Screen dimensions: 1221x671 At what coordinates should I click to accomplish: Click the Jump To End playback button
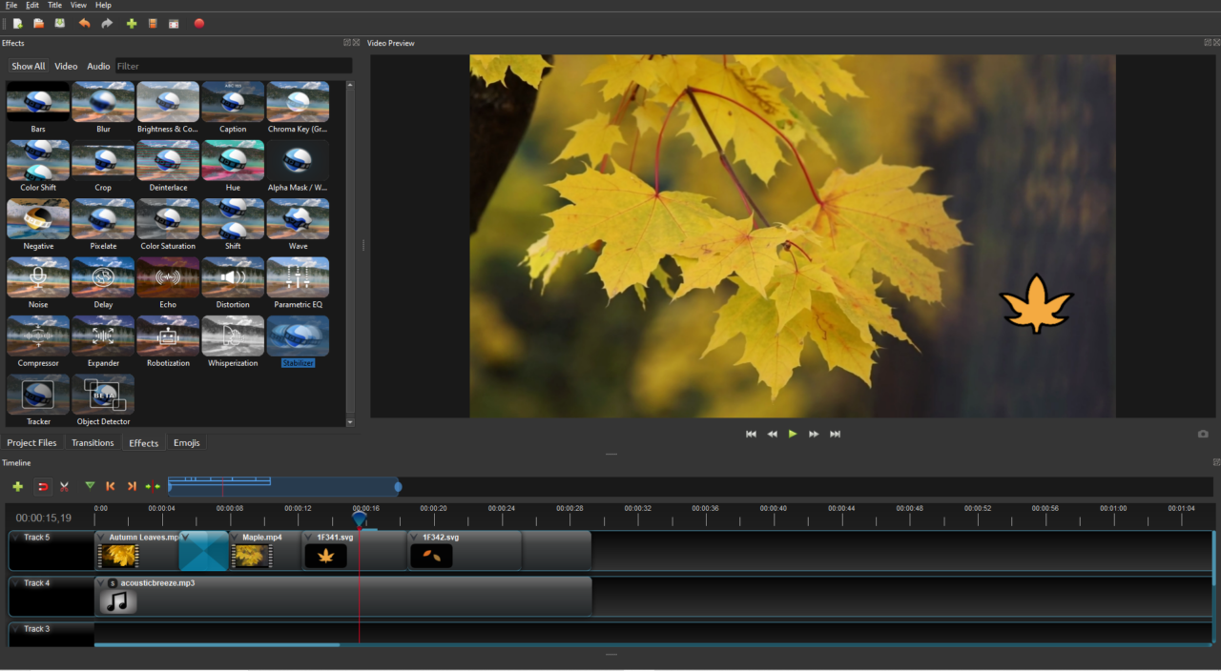click(835, 434)
